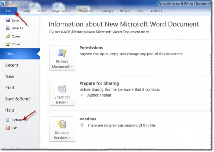This screenshot has width=214, height=152.
Task: Switch to the View tab
Action: tap(140, 11)
